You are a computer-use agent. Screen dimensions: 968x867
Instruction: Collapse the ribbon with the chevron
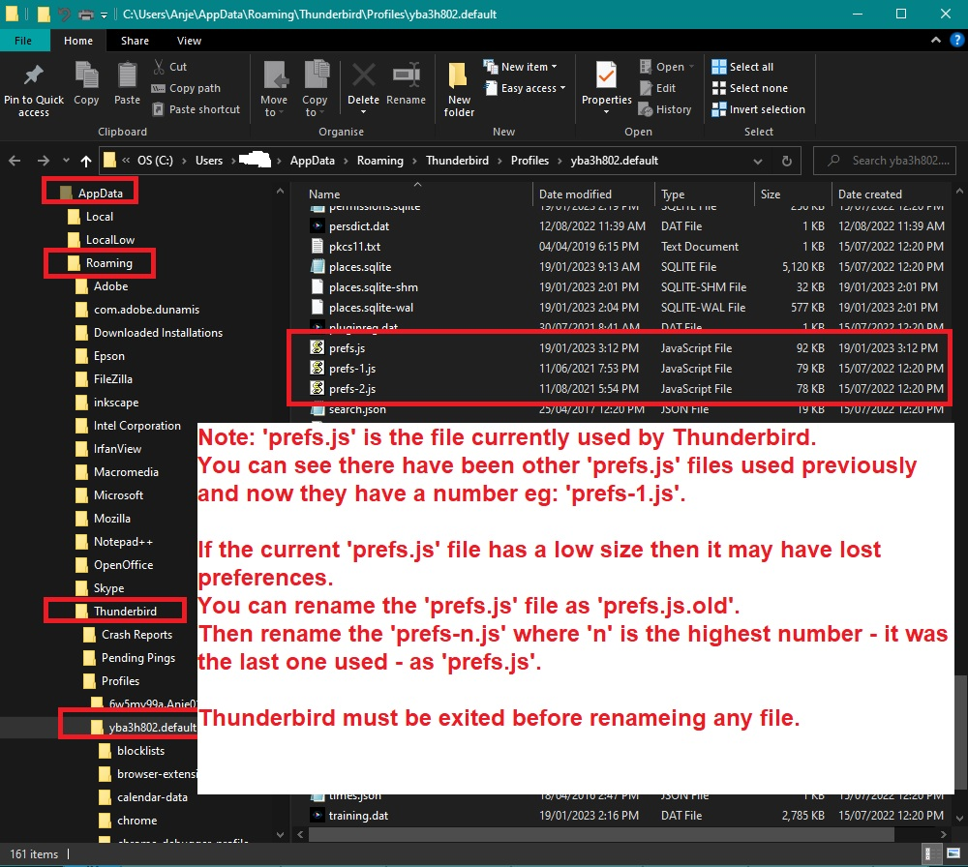click(x=936, y=40)
